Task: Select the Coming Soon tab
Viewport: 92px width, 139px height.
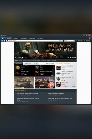Action: pyautogui.click(x=28, y=63)
